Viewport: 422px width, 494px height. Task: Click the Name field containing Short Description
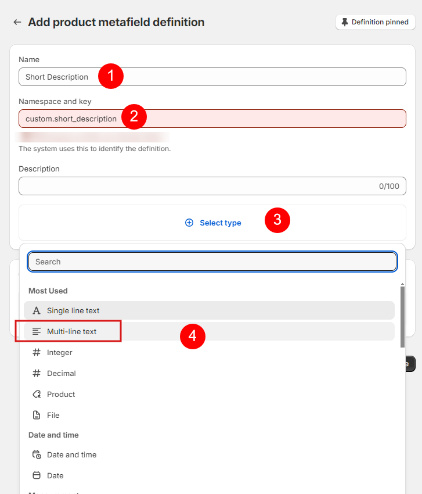(x=212, y=77)
